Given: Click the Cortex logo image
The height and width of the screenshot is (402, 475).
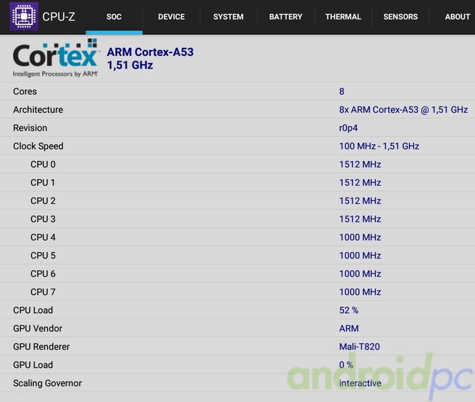Looking at the screenshot, I should (55, 58).
